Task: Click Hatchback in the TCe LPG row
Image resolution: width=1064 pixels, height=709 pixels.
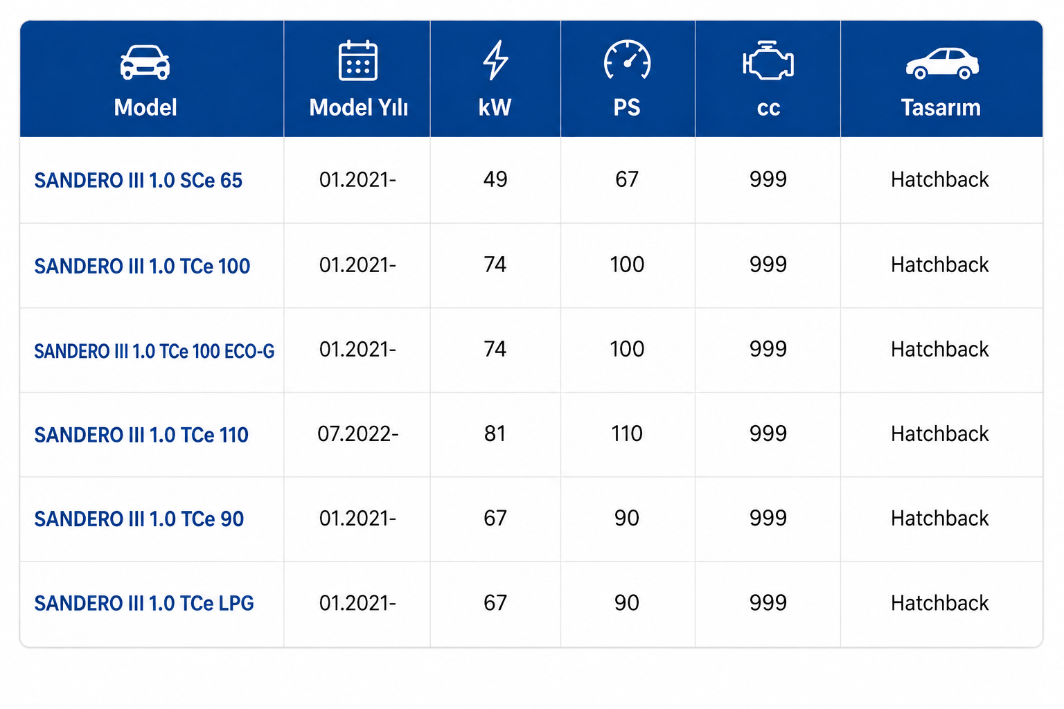Action: 940,603
